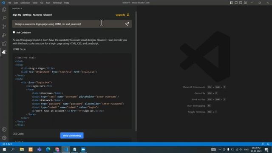Viewport: 272px width, 153px height.
Task: Open ENG language indicator in tray
Action: 246,149
